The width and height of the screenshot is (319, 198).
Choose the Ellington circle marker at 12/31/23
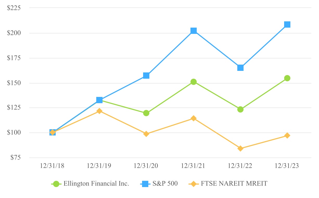[287, 78]
